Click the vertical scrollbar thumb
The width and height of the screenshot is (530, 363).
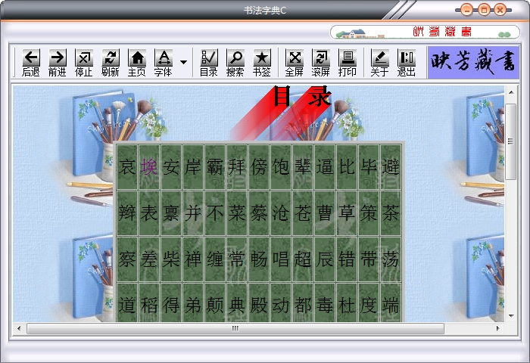[511, 142]
